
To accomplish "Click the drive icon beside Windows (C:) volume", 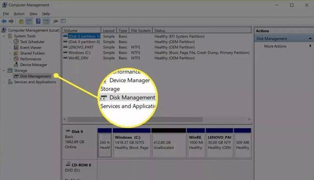I will tap(65, 52).
